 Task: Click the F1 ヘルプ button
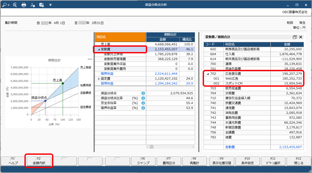coord(13,161)
